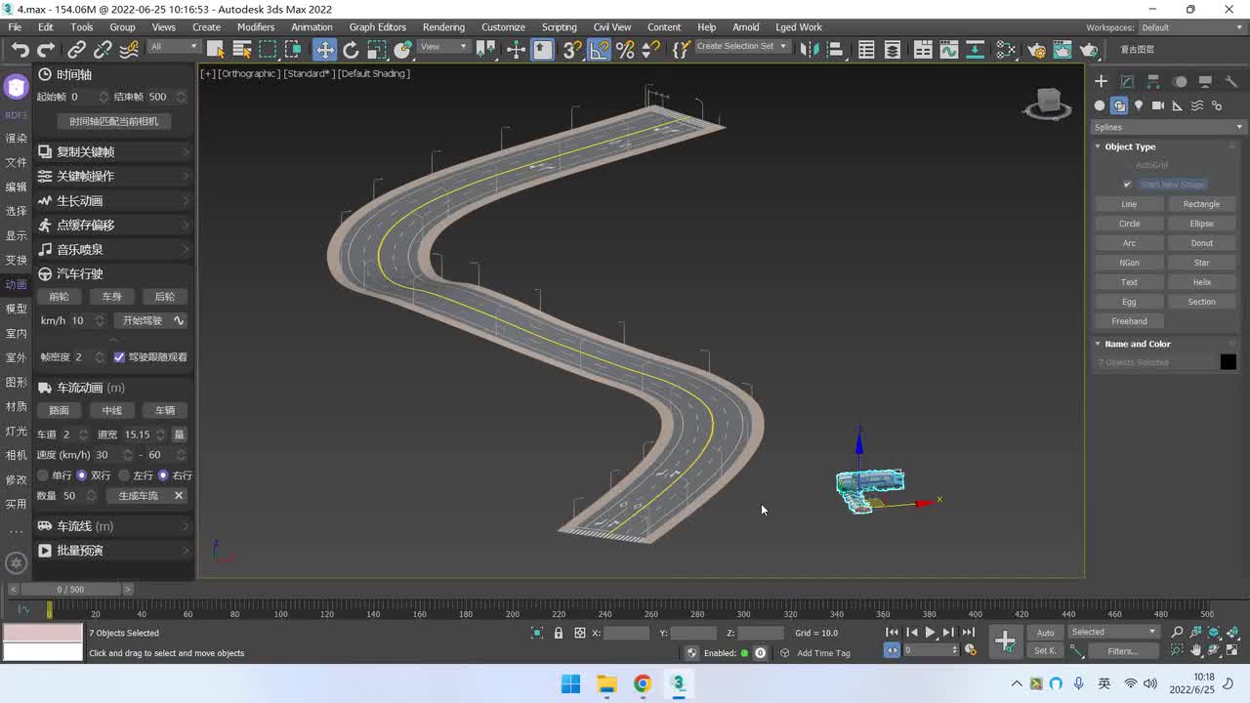Show the Helpers creation category
Viewport: 1250px width, 703px height.
(x=1178, y=105)
